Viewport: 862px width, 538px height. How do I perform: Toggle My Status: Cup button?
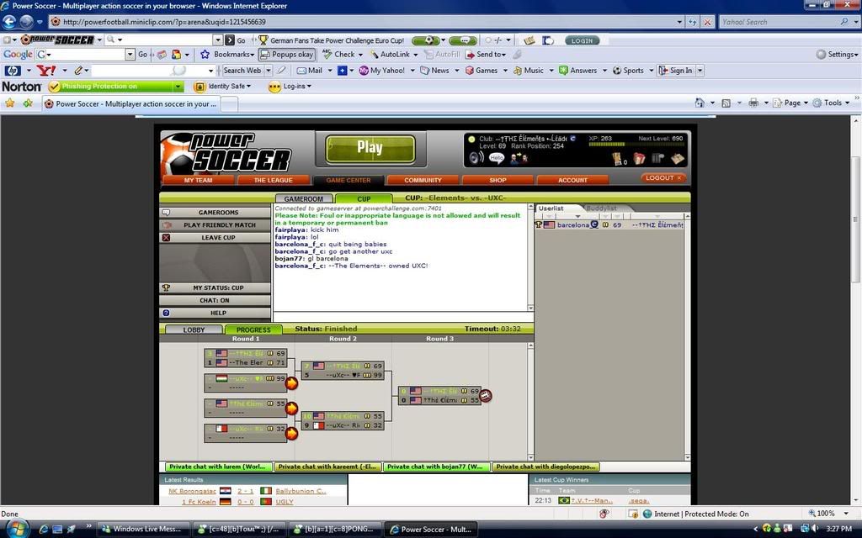point(215,287)
